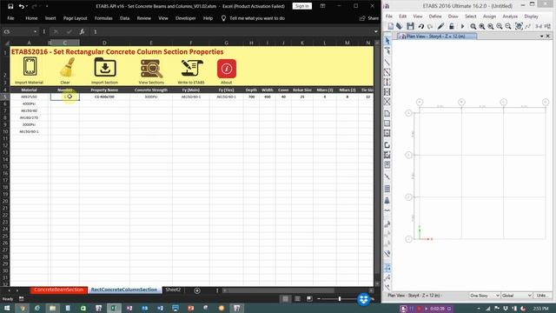Save the Excel workbook with the save icon

point(10,6)
